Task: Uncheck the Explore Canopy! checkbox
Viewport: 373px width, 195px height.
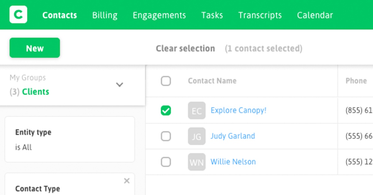Action: 166,110
